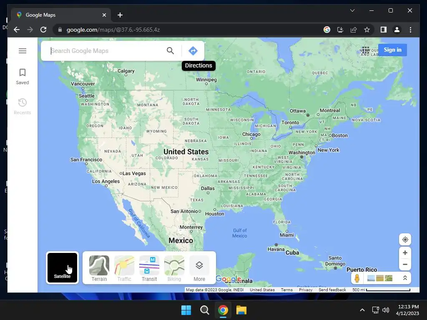Click the Houston city label
This screenshot has width=427, height=320.
tap(215, 214)
